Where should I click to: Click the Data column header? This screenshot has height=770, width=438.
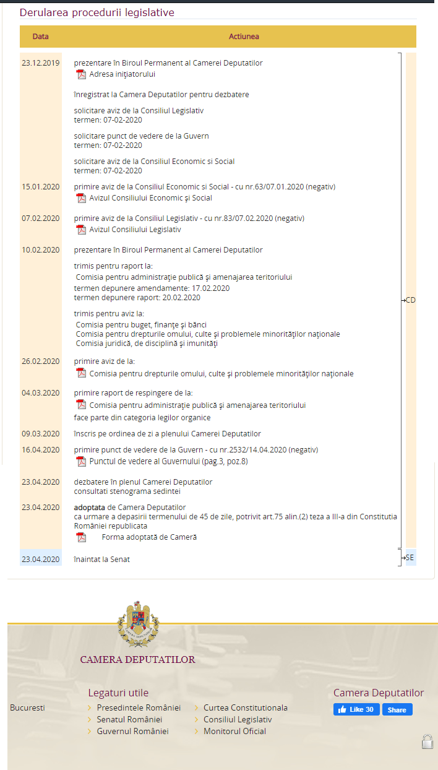point(41,37)
